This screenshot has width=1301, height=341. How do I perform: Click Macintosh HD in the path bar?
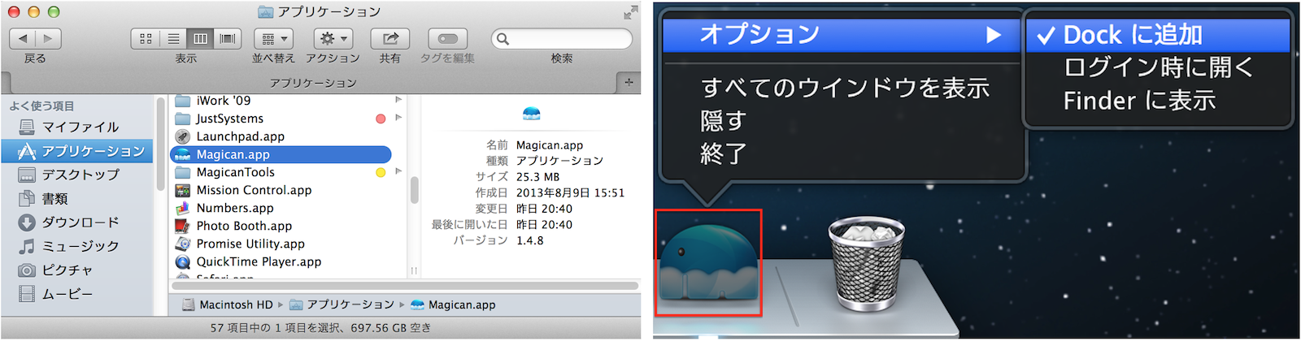click(228, 305)
